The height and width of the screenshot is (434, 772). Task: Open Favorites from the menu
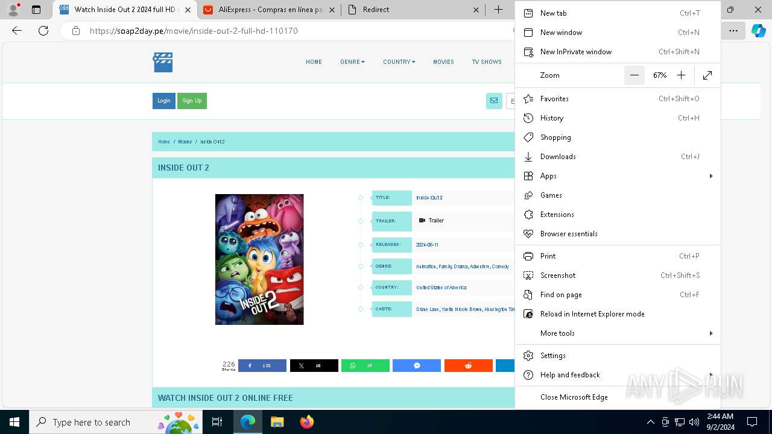click(618, 99)
